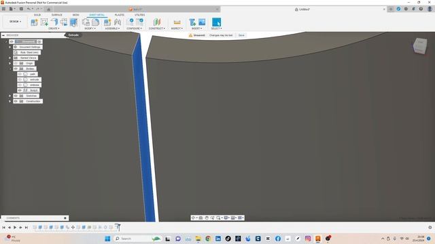Click the highlighted Extrude tool icon
This screenshot has height=244, width=435.
click(73, 22)
